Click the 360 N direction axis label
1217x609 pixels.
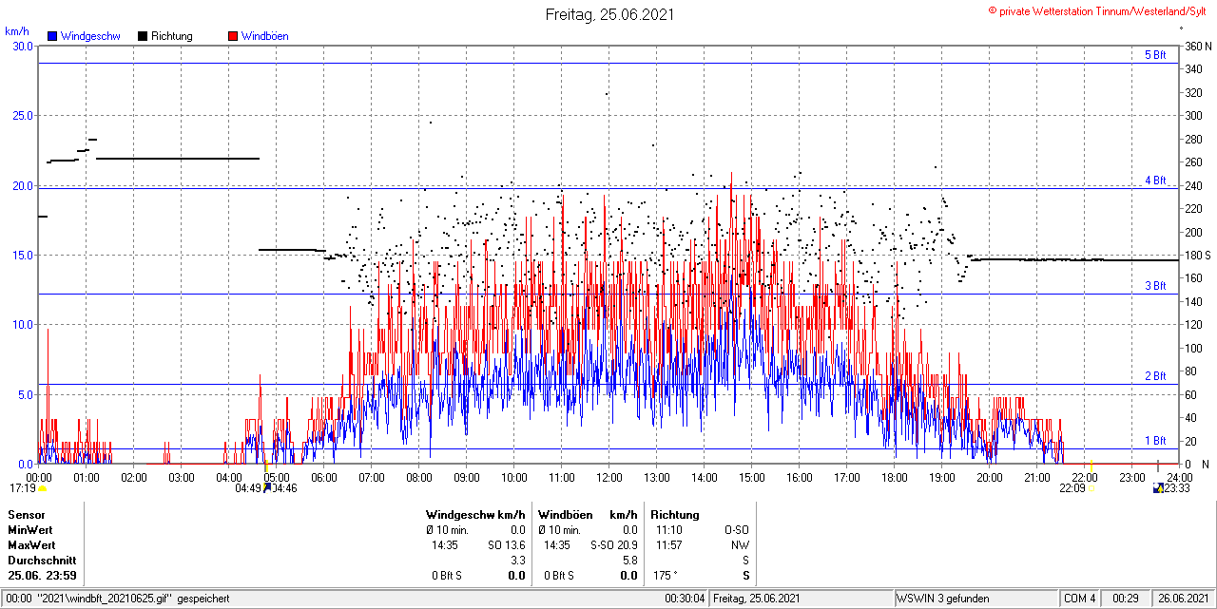[x=1198, y=46]
